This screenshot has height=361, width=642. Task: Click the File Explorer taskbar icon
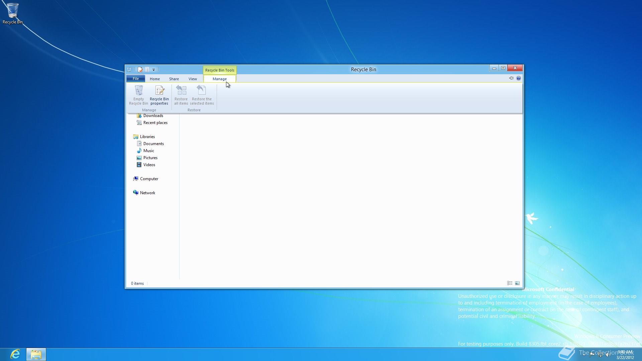click(36, 354)
